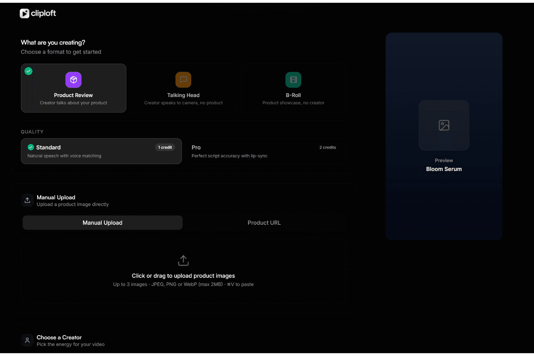Image resolution: width=534 pixels, height=356 pixels.
Task: Click "Upload a product image directly" text
Action: pos(73,204)
